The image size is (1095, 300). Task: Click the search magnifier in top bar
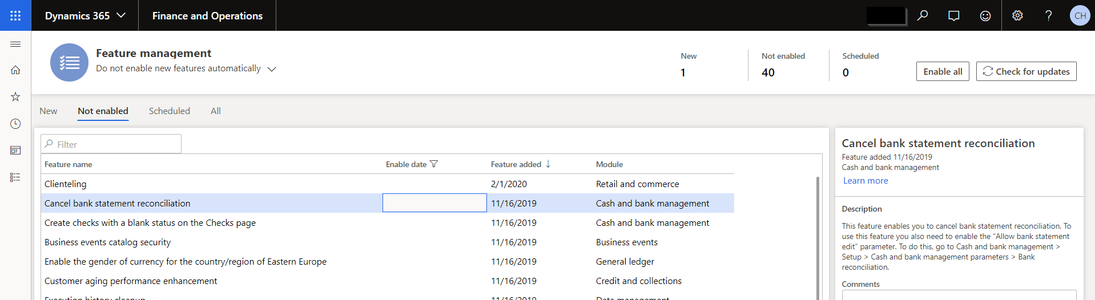[923, 15]
